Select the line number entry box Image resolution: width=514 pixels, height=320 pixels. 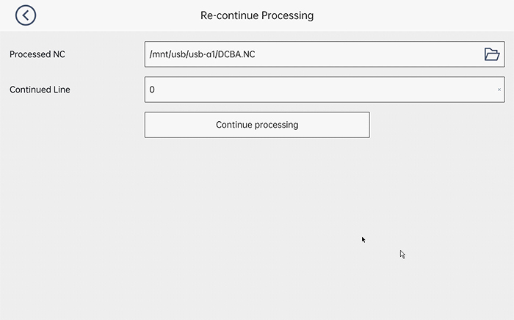point(294,90)
